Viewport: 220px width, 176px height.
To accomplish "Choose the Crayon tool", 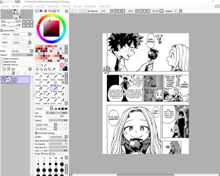I will click(54, 99).
